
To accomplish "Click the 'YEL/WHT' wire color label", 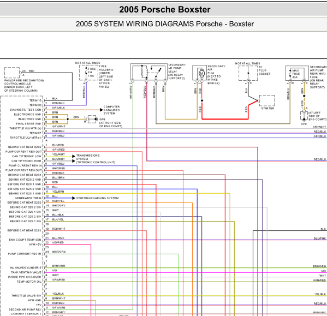I will pos(58,154).
